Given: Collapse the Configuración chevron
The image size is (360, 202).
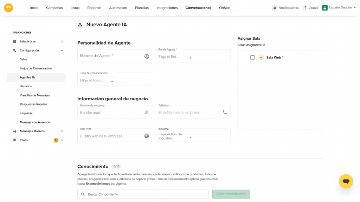Looking at the screenshot, I should tap(62, 50).
